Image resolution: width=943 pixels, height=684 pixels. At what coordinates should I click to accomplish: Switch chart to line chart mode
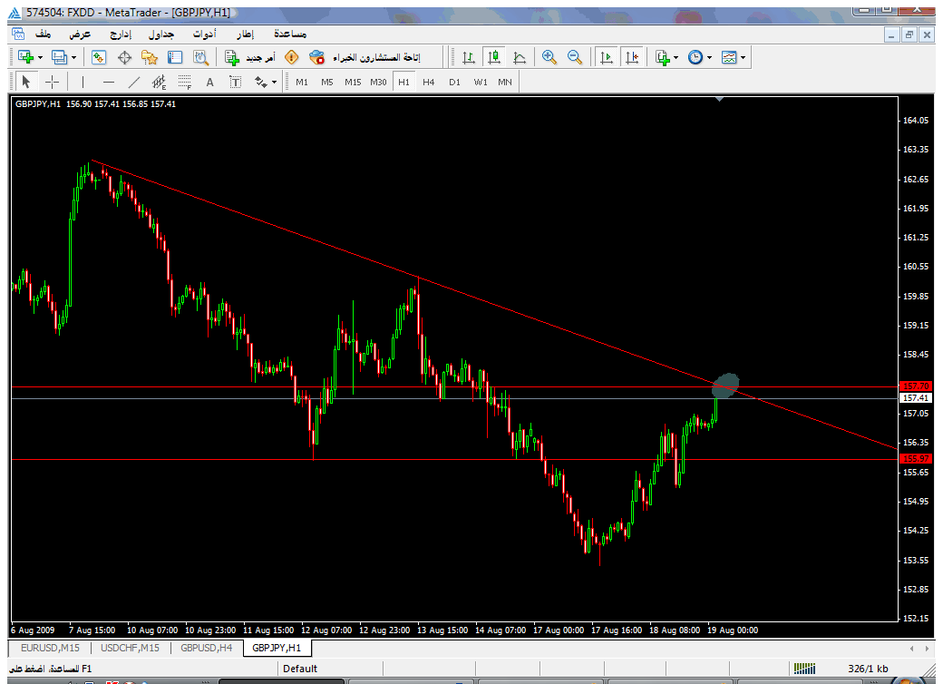click(520, 57)
